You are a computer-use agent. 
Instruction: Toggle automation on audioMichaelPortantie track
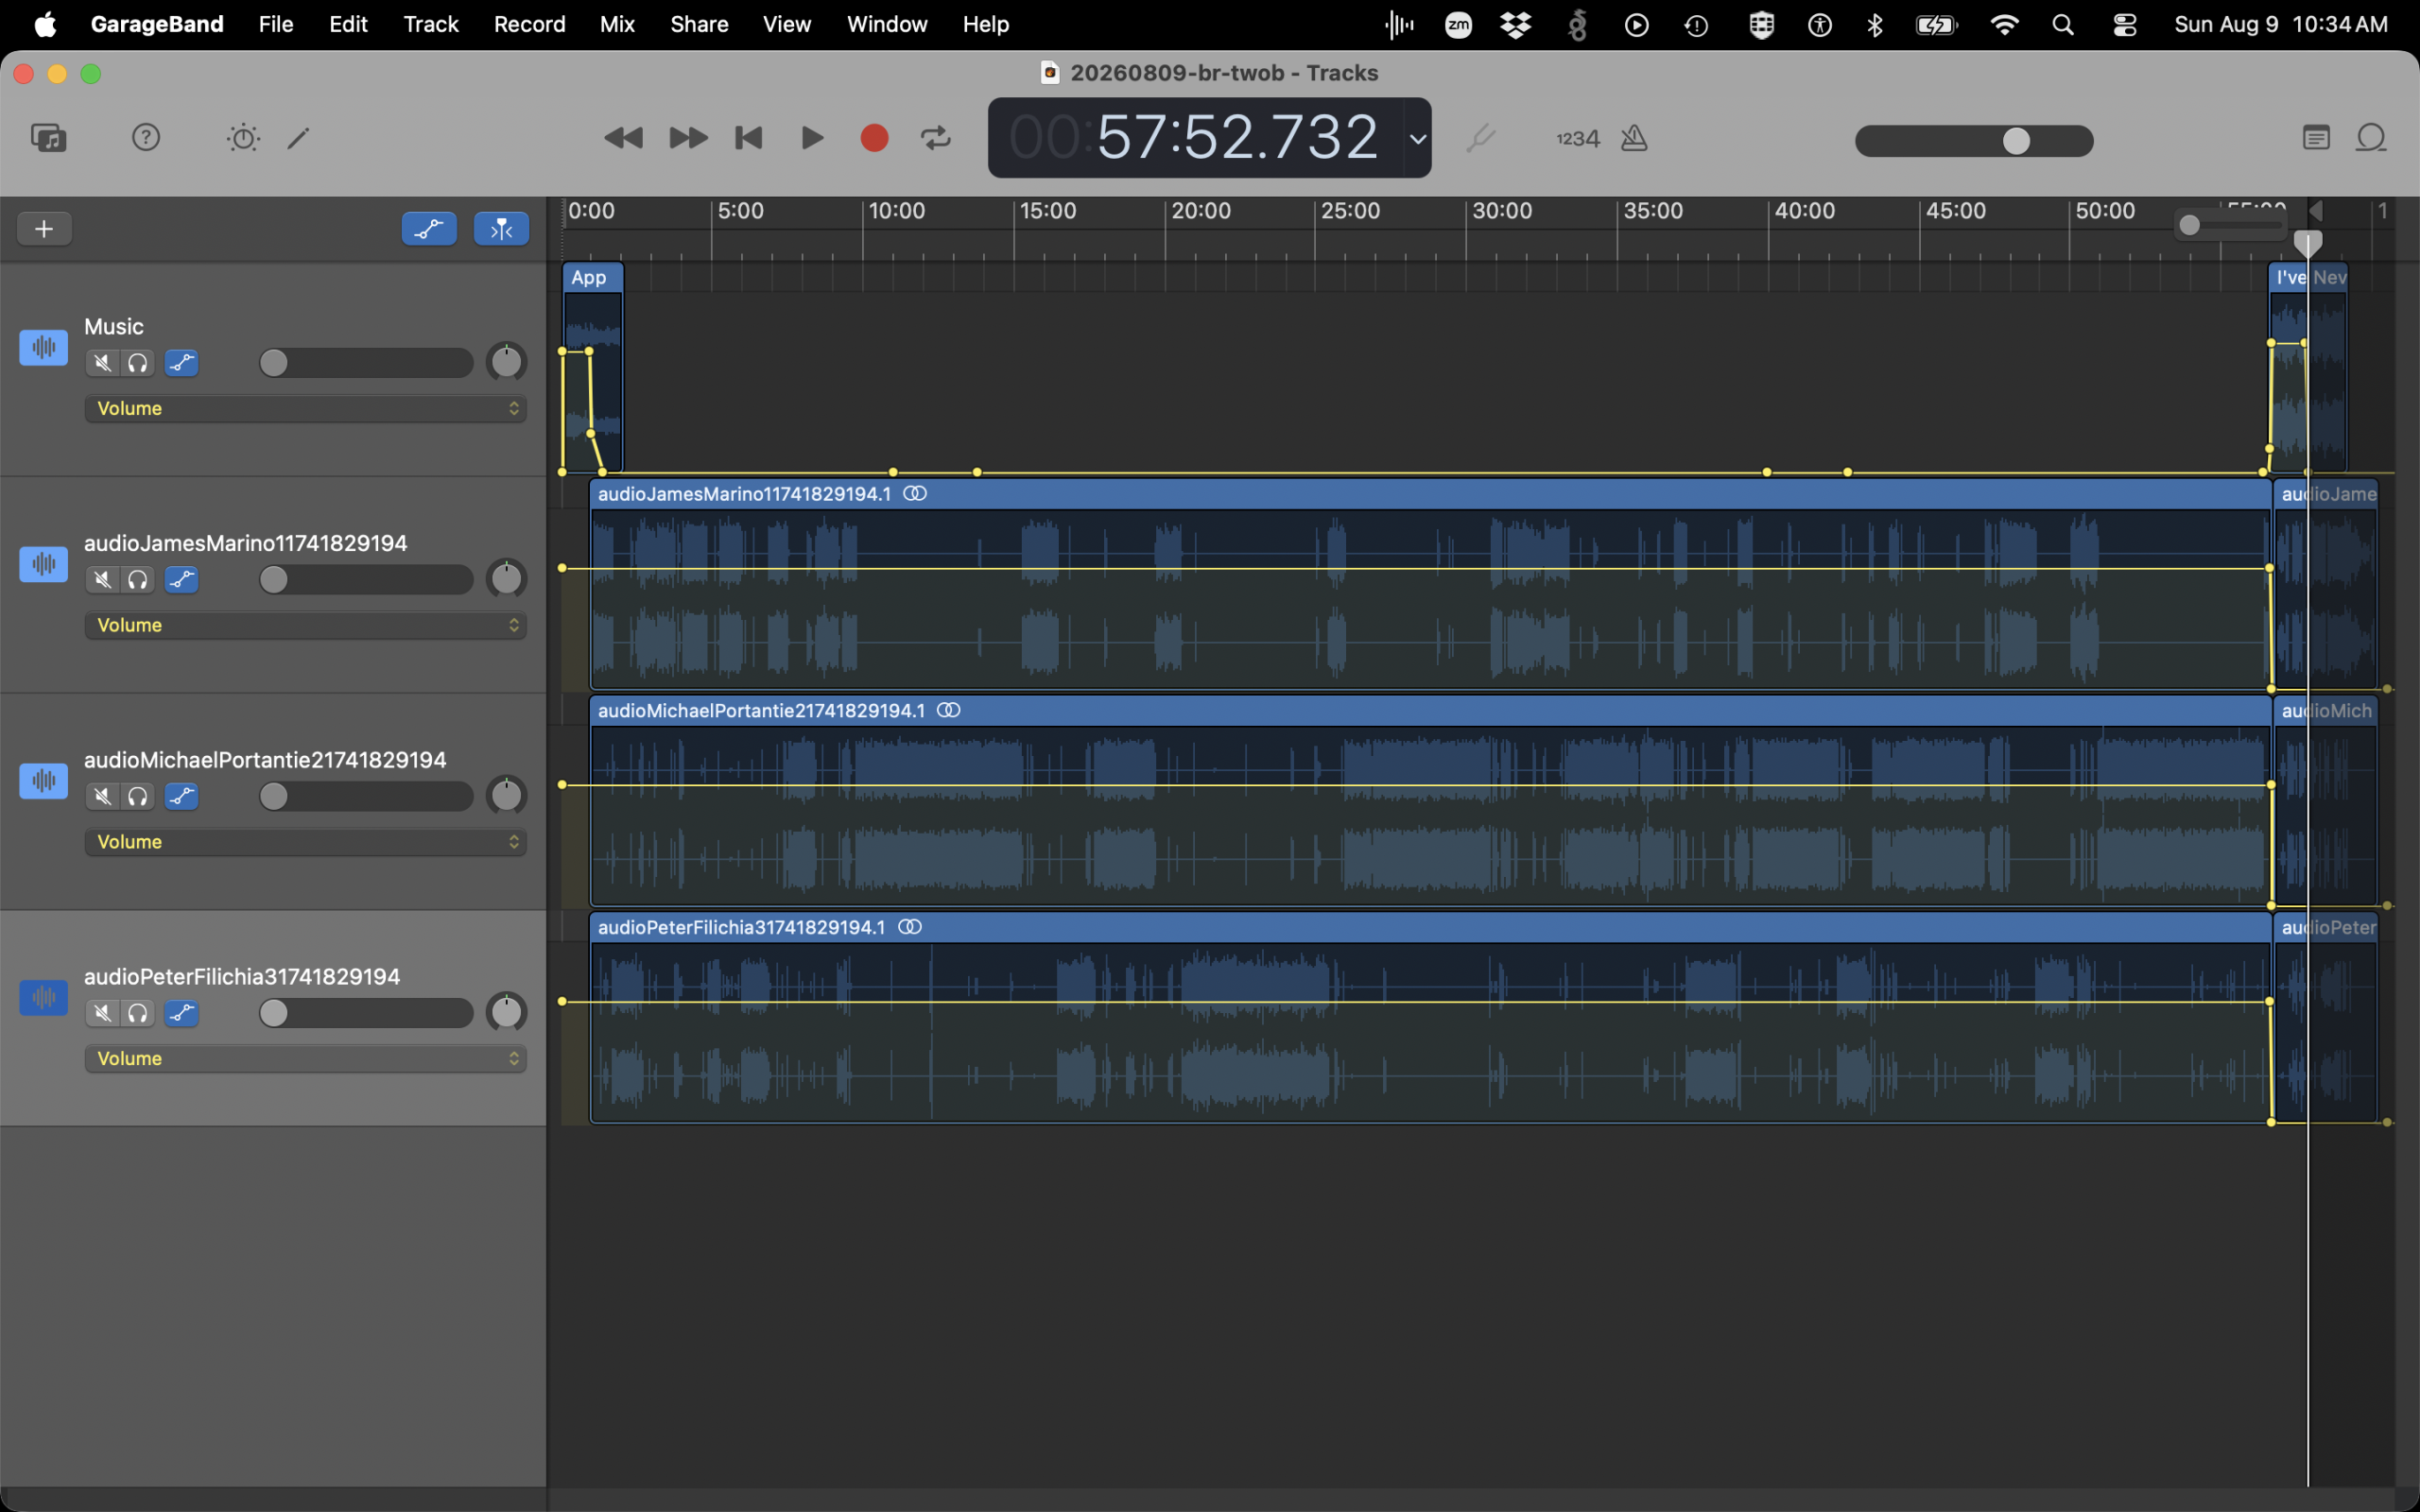(x=181, y=797)
